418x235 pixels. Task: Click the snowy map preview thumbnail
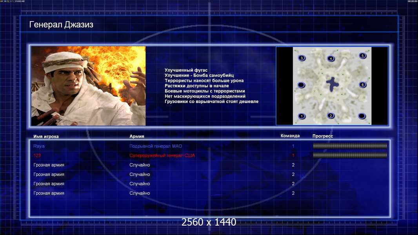(x=332, y=86)
